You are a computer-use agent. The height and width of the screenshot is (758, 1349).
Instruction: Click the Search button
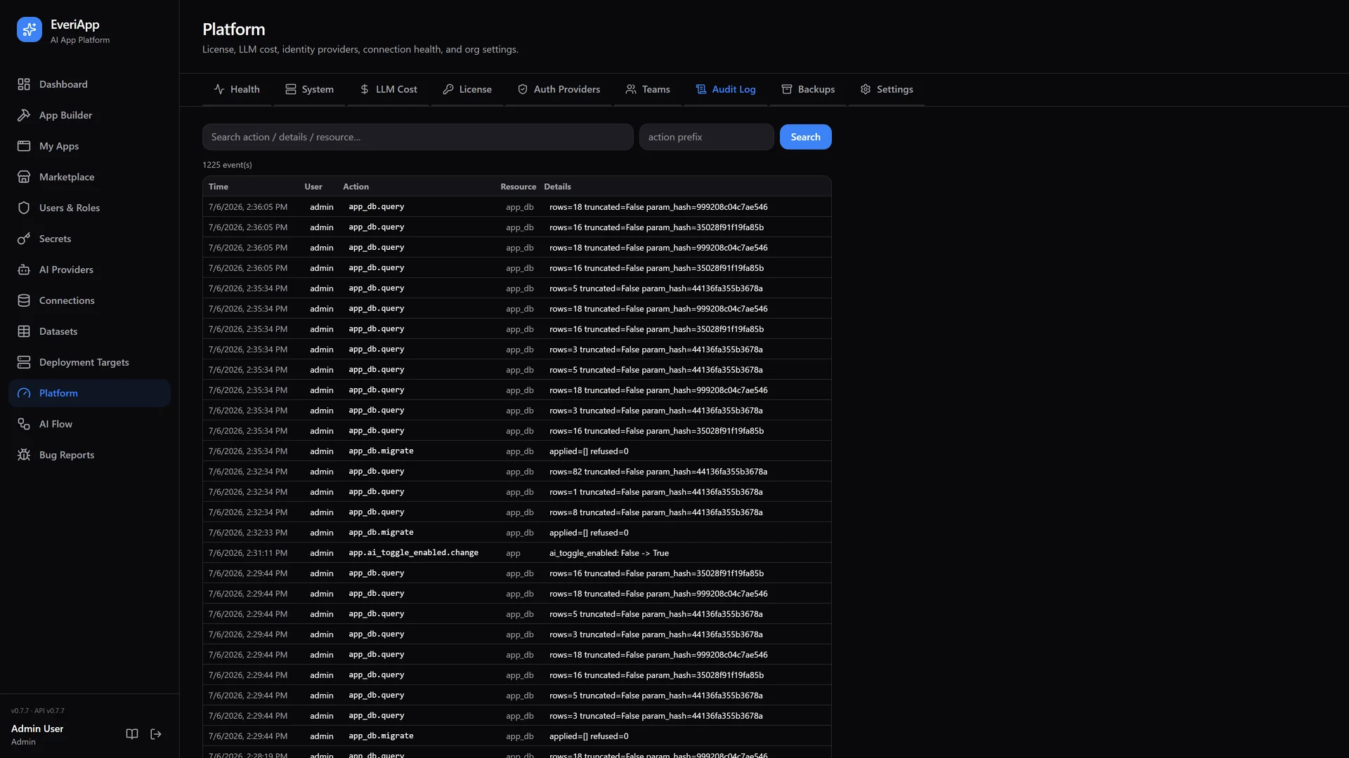pos(805,137)
